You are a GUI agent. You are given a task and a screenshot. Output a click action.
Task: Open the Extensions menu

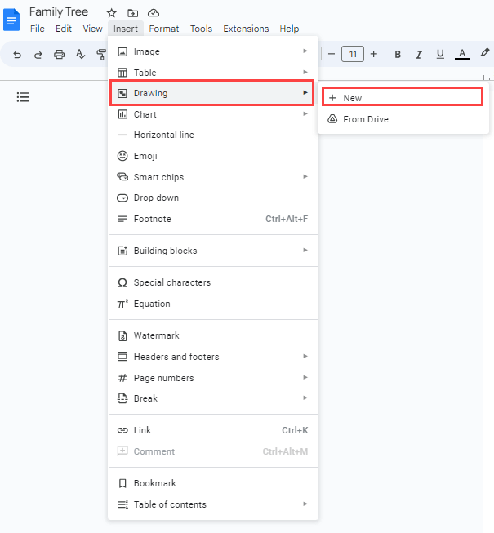click(246, 29)
